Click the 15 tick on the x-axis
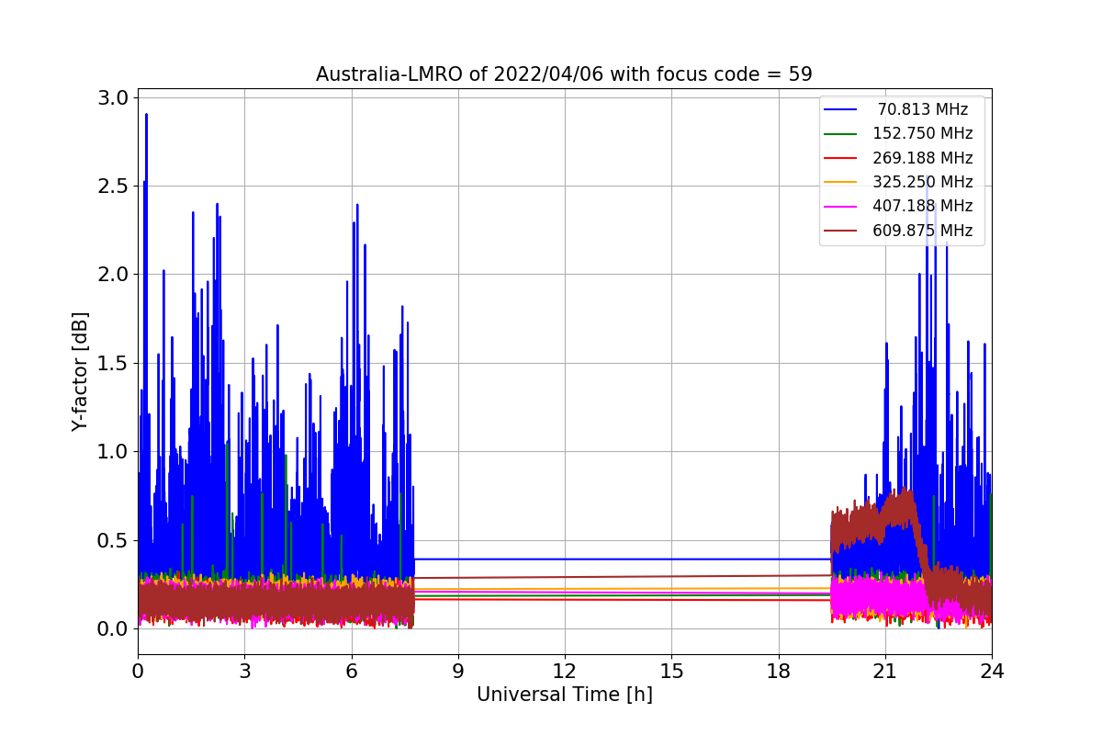This screenshot has height=735, width=1102. coord(671,671)
